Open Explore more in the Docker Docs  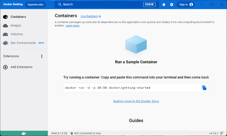pos(136,101)
